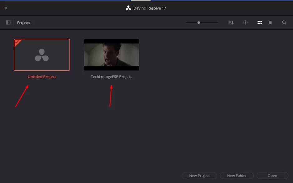Select the Untitled Project thumbnail

(42, 55)
